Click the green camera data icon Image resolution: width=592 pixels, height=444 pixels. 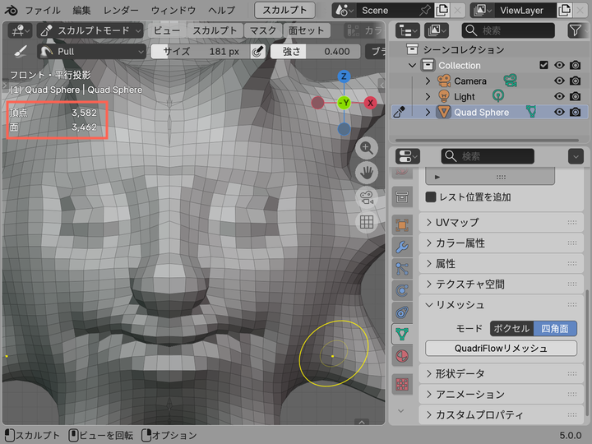[510, 81]
